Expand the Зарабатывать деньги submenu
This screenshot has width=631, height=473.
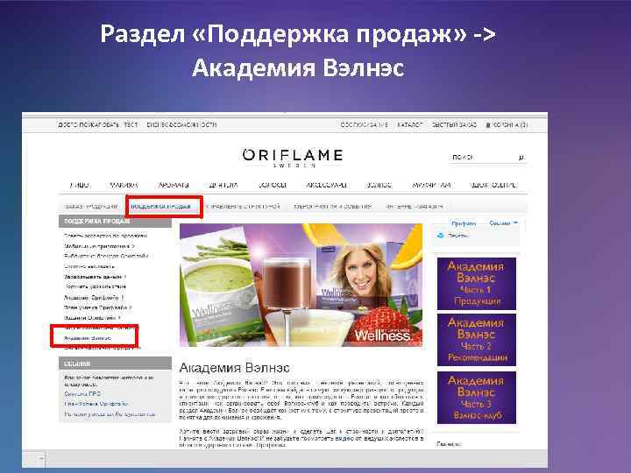click(x=95, y=277)
